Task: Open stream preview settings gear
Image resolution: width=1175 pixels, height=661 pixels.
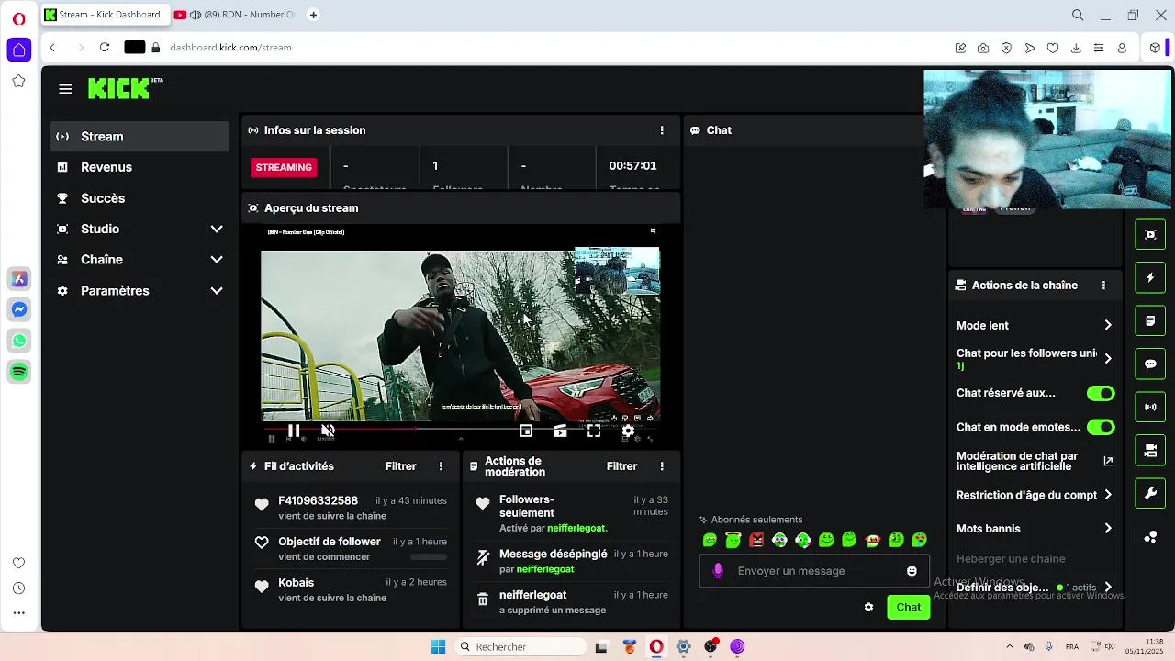Action: pos(628,431)
